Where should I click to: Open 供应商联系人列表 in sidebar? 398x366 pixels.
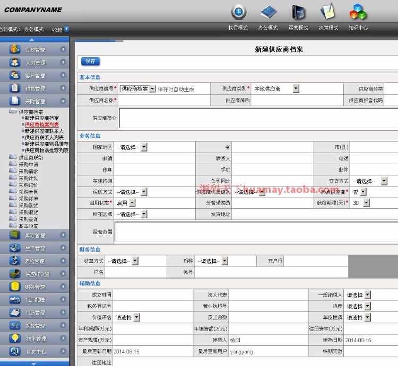(x=44, y=138)
